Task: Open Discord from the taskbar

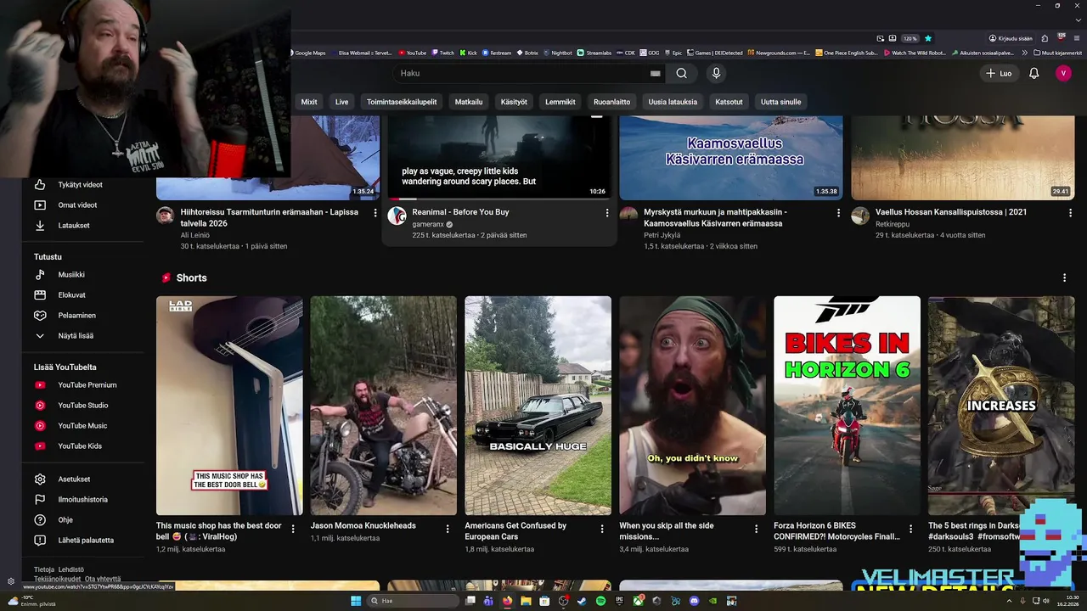Action: (694, 601)
